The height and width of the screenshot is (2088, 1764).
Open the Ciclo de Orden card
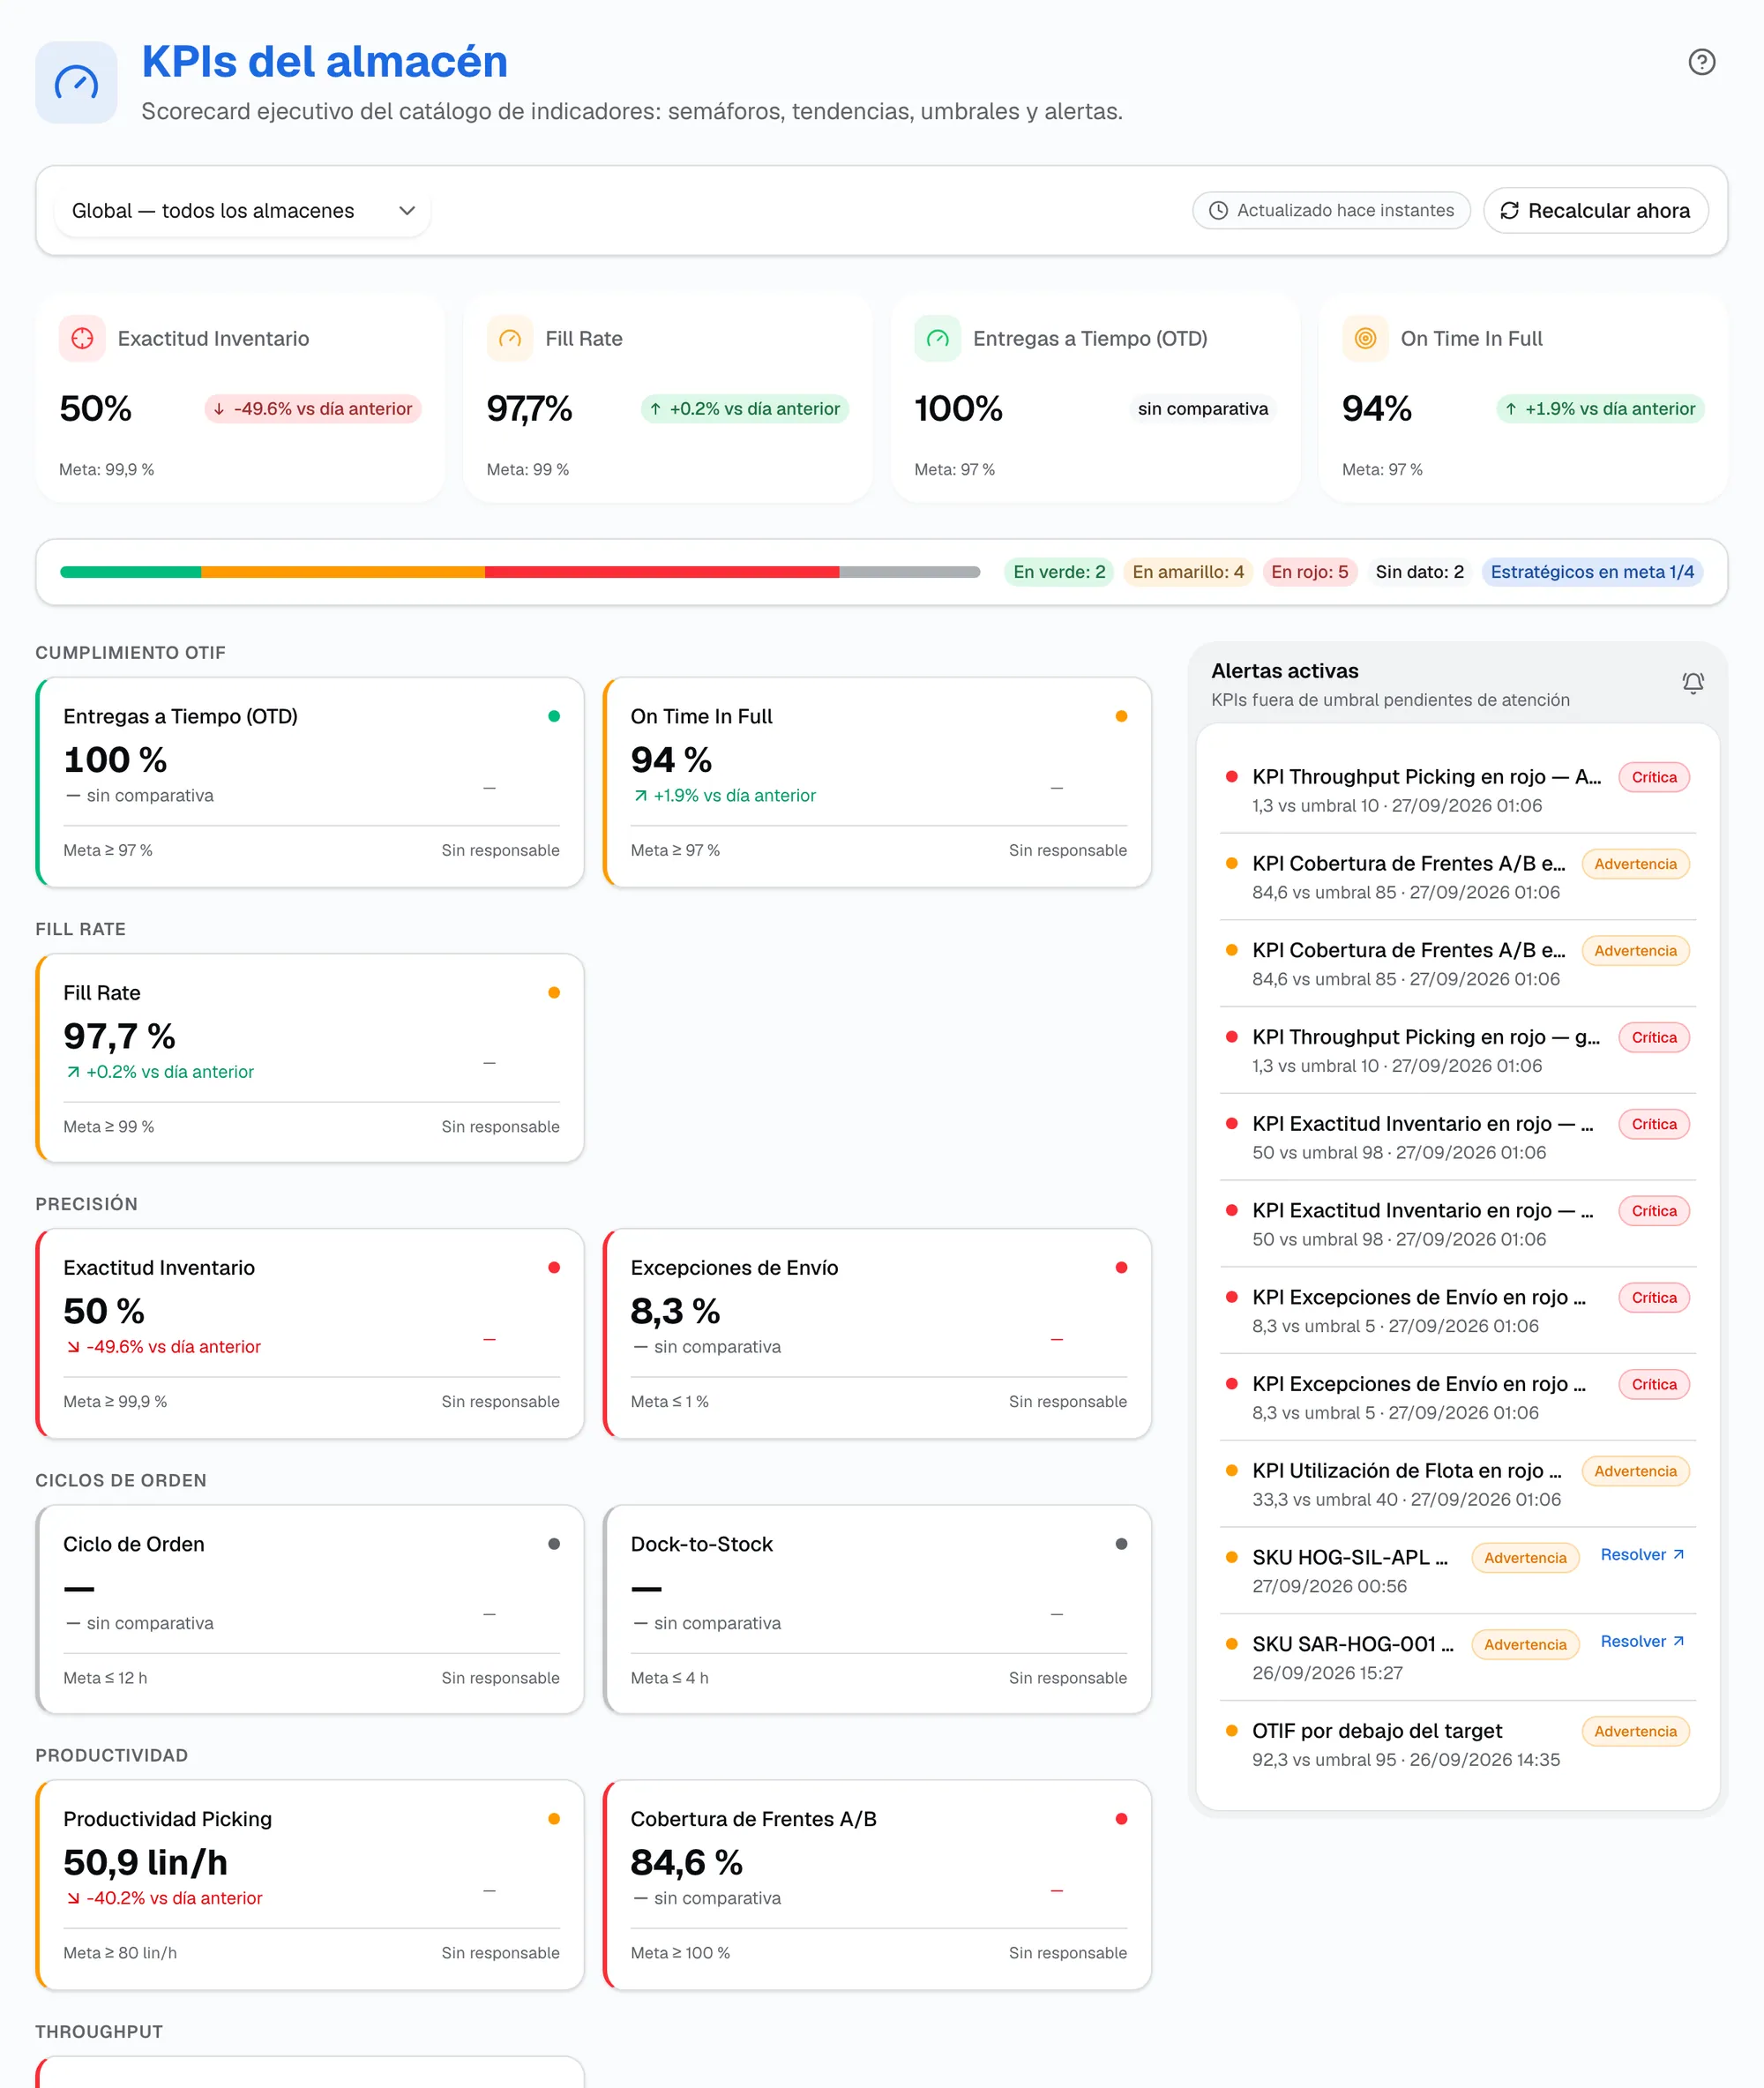310,1610
